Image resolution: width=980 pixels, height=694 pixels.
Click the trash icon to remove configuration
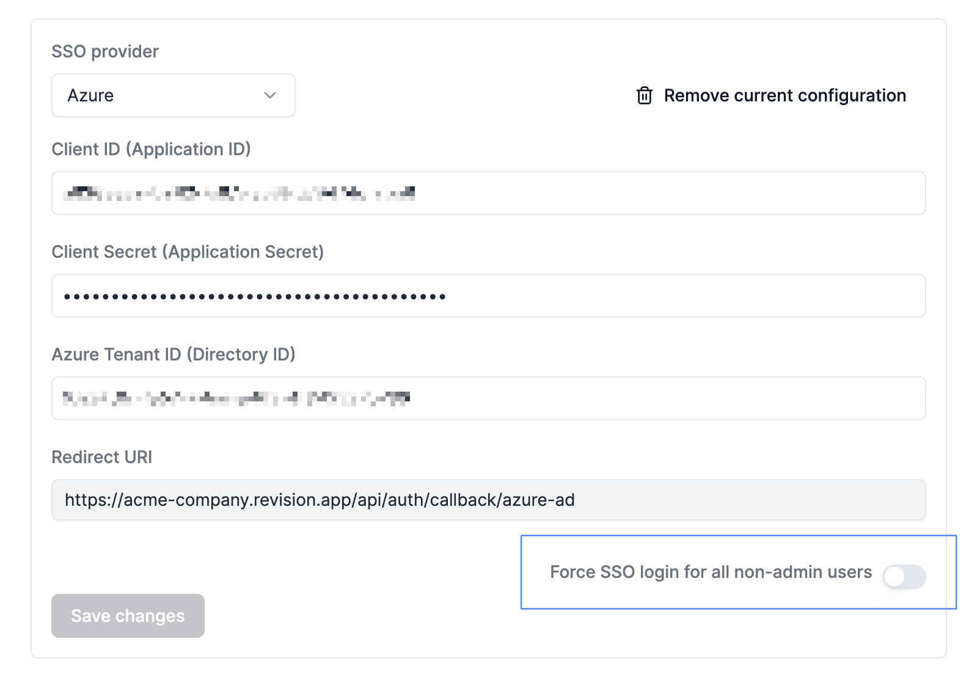pos(643,95)
